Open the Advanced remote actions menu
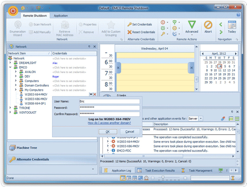 pos(192,28)
